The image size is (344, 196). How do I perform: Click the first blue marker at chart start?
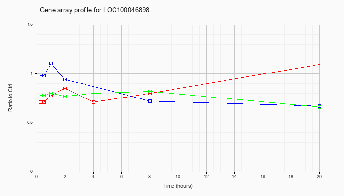[41, 75]
